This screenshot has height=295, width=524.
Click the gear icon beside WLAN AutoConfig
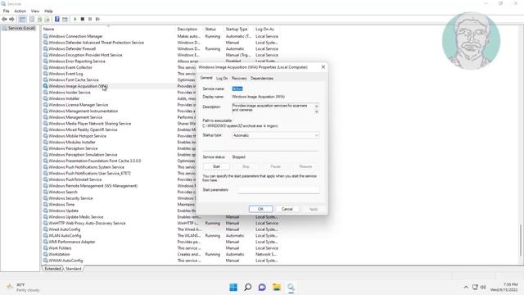[46, 235]
